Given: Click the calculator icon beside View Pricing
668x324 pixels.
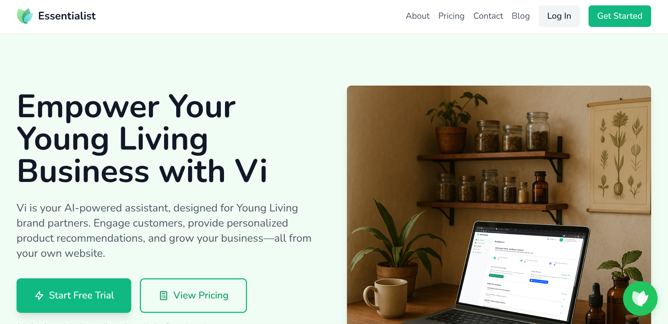Looking at the screenshot, I should click(x=164, y=296).
